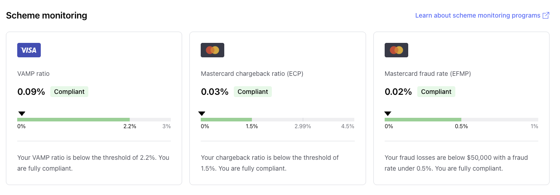Click the VAMP ratio title text
The width and height of the screenshot is (560, 195).
[36, 74]
